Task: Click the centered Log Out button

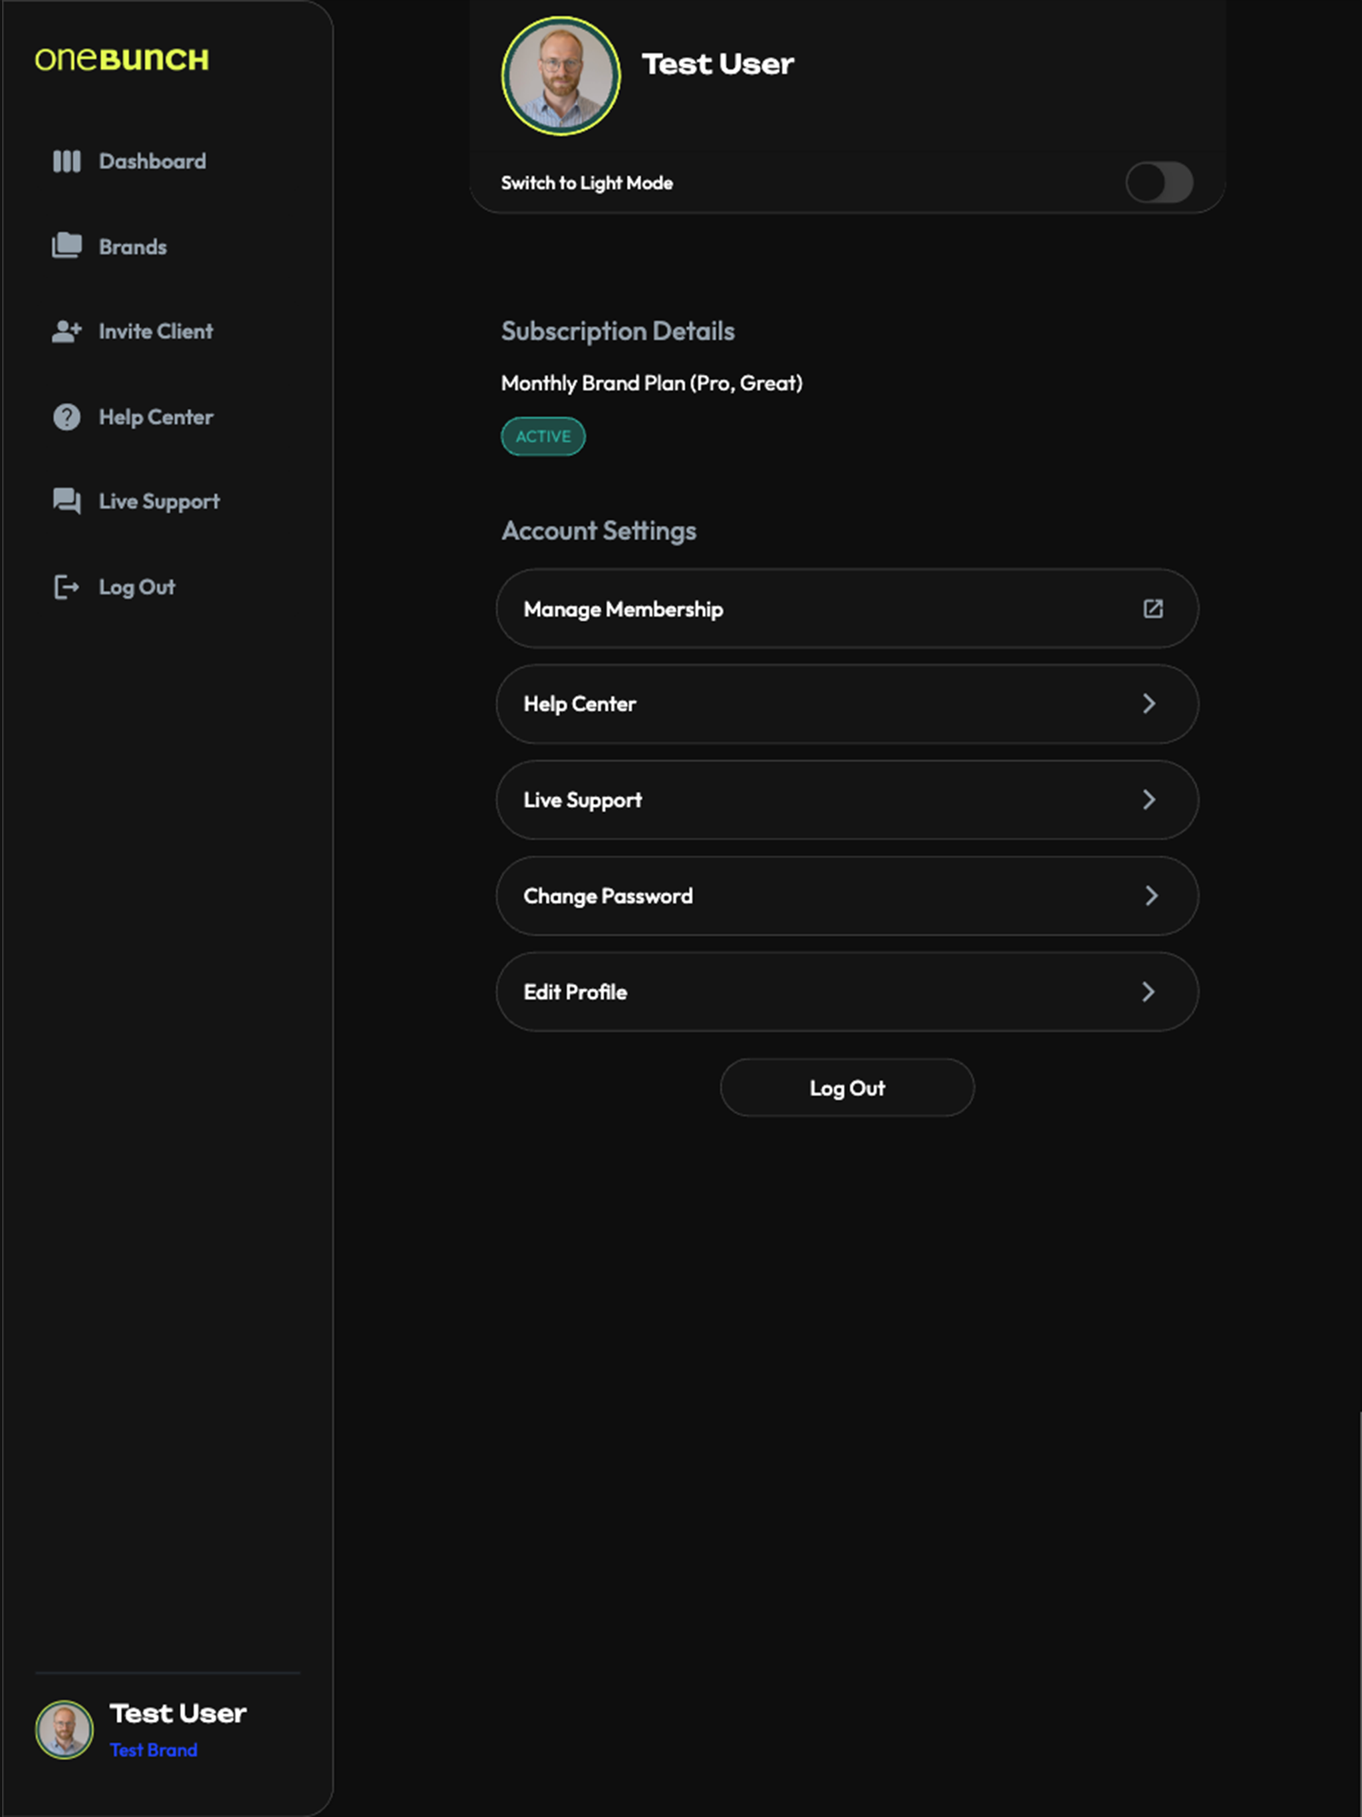Action: pyautogui.click(x=847, y=1087)
